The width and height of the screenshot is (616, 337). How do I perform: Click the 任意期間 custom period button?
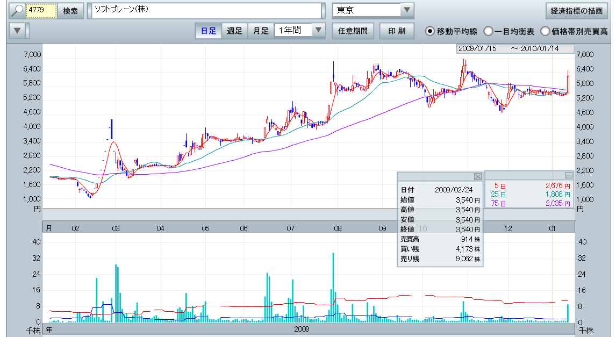pyautogui.click(x=353, y=31)
